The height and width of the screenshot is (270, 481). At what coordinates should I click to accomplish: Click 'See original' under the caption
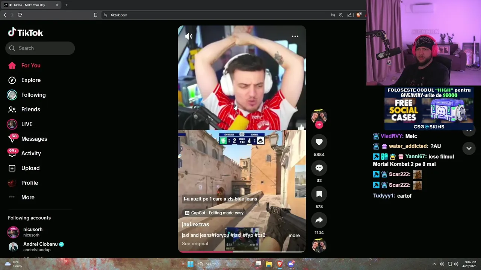195,244
